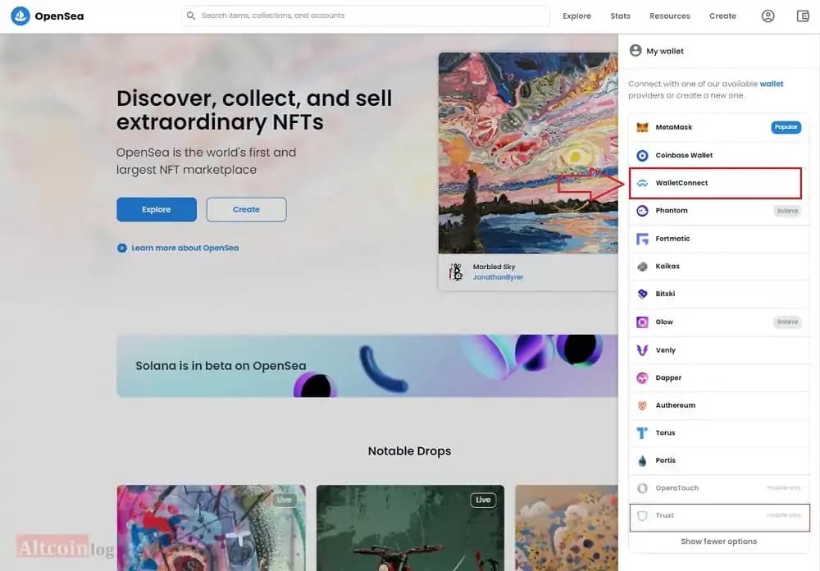
Task: Click the My wallet heading text
Action: (665, 52)
